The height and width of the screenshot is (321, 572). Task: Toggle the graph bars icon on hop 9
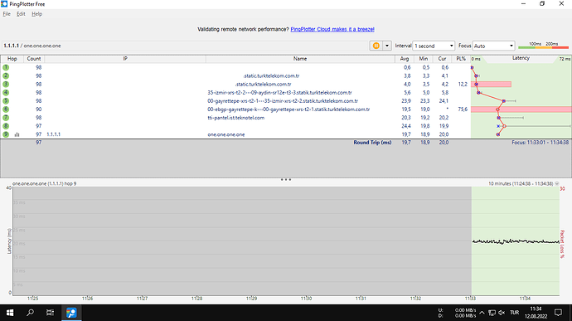coord(17,134)
